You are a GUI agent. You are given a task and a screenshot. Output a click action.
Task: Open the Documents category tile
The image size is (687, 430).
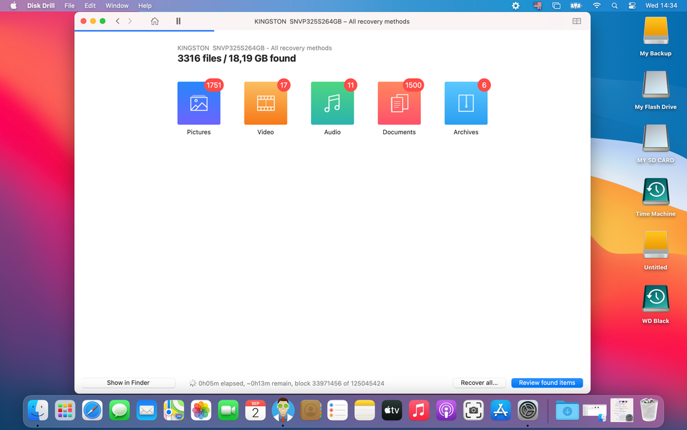399,103
